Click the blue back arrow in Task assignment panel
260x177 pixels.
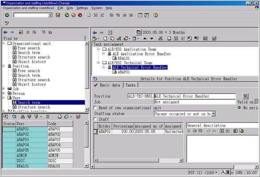(x=95, y=33)
